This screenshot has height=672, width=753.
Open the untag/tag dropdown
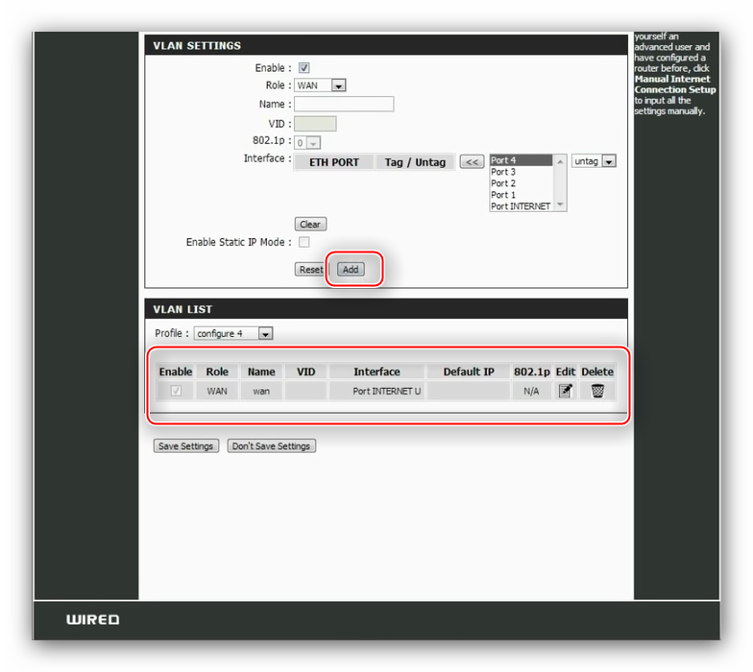[594, 161]
